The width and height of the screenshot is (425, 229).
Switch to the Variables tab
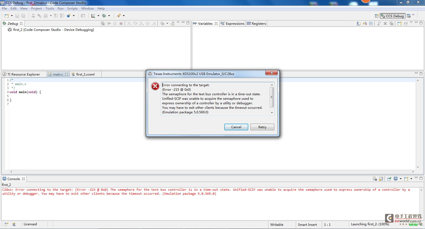205,24
